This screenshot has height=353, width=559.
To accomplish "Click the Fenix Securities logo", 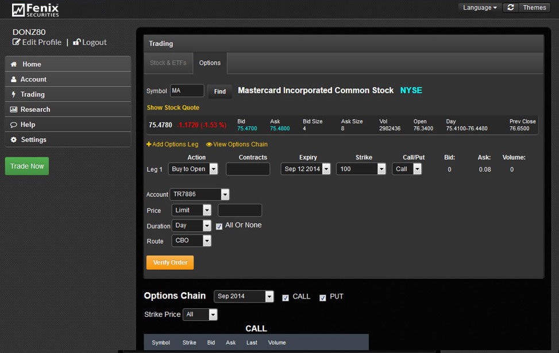I will pos(35,10).
